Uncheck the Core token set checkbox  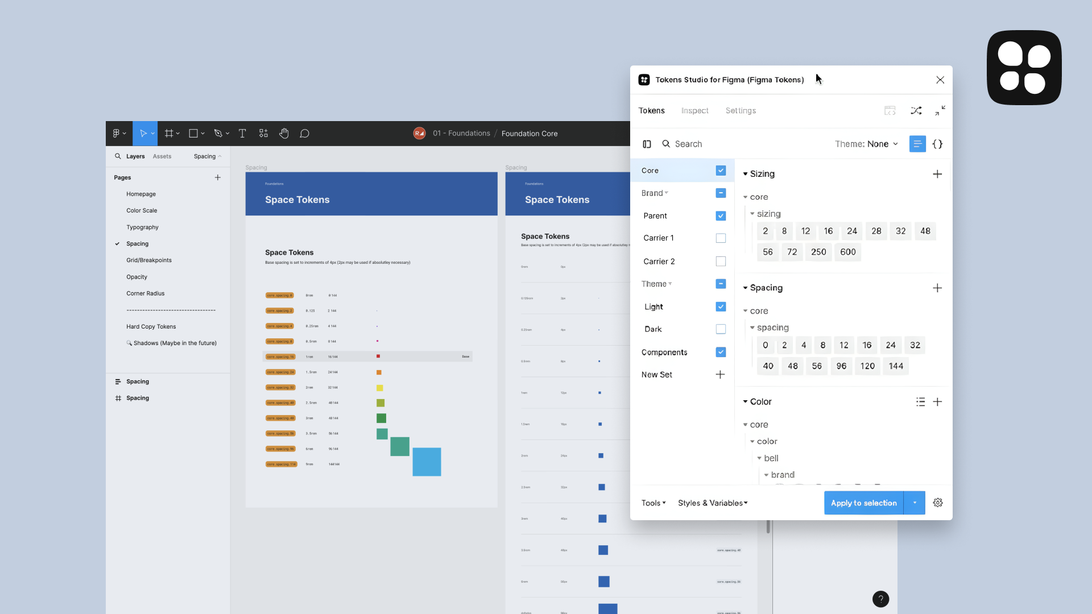(720, 170)
